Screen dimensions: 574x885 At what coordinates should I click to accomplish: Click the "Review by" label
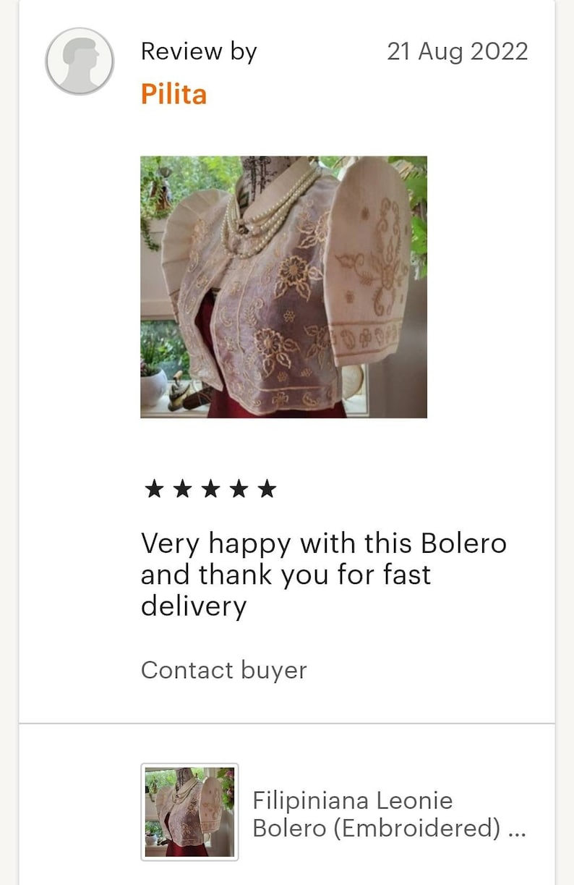(199, 52)
